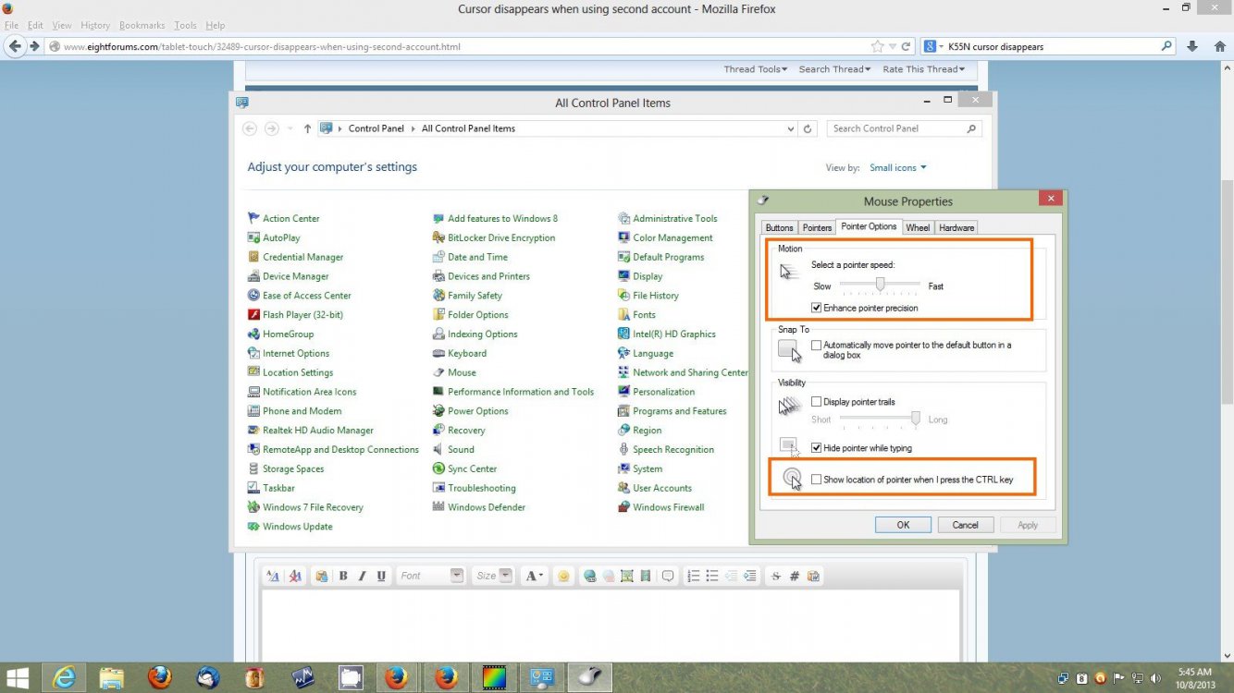
Task: Open the Font dropdown in editor
Action: (431, 576)
